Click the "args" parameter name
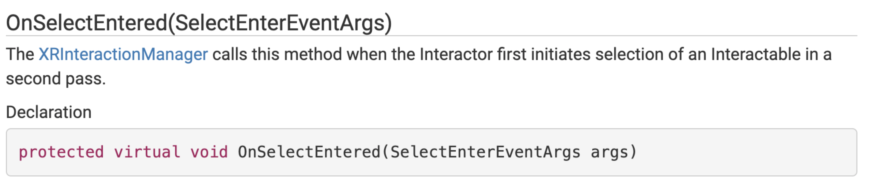The image size is (869, 190). [x=609, y=152]
